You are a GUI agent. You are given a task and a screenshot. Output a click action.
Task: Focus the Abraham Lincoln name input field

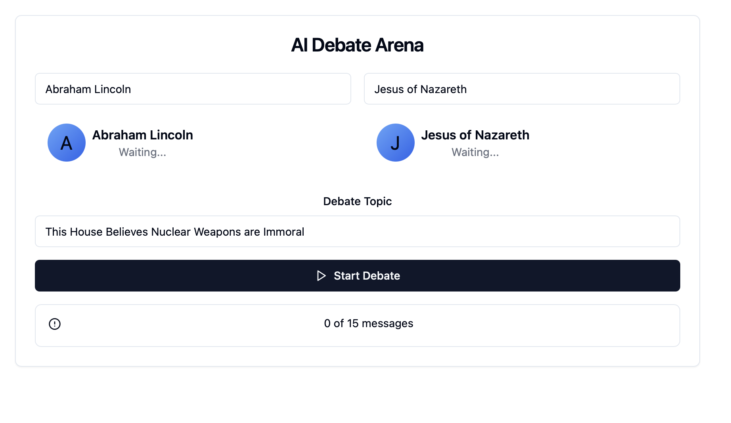(x=193, y=89)
